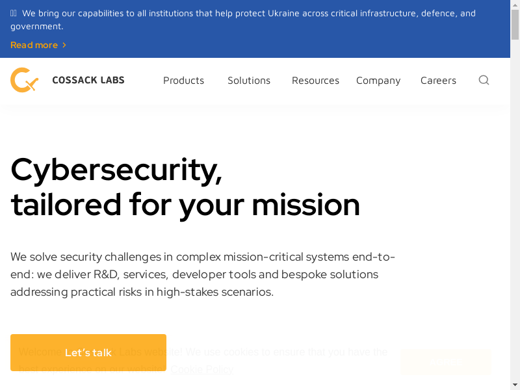Open the search magnifier icon
The width and height of the screenshot is (520, 390).
484,80
